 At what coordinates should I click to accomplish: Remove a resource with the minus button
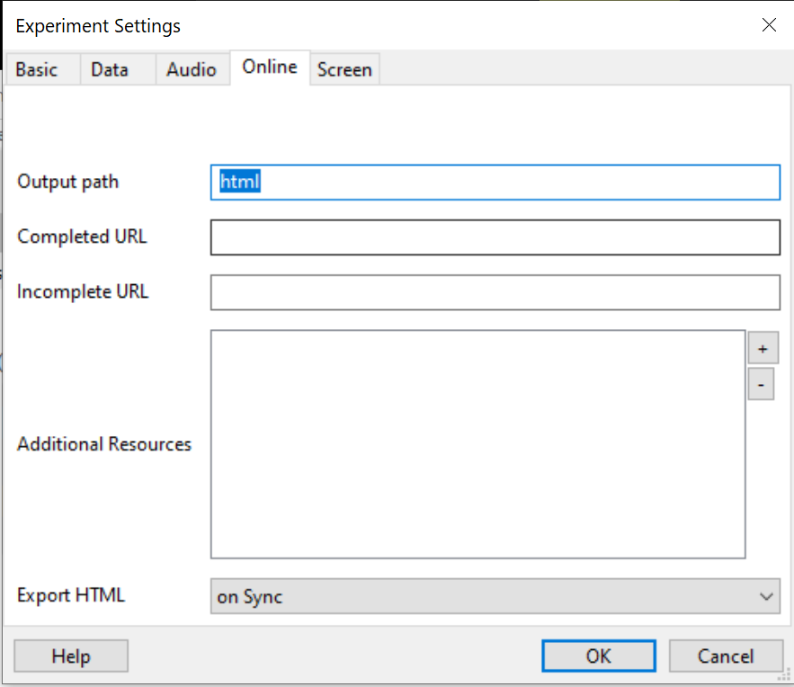pyautogui.click(x=761, y=385)
